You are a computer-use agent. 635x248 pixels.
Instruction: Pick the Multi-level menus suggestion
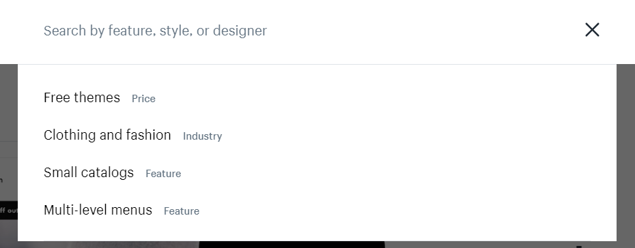point(98,210)
